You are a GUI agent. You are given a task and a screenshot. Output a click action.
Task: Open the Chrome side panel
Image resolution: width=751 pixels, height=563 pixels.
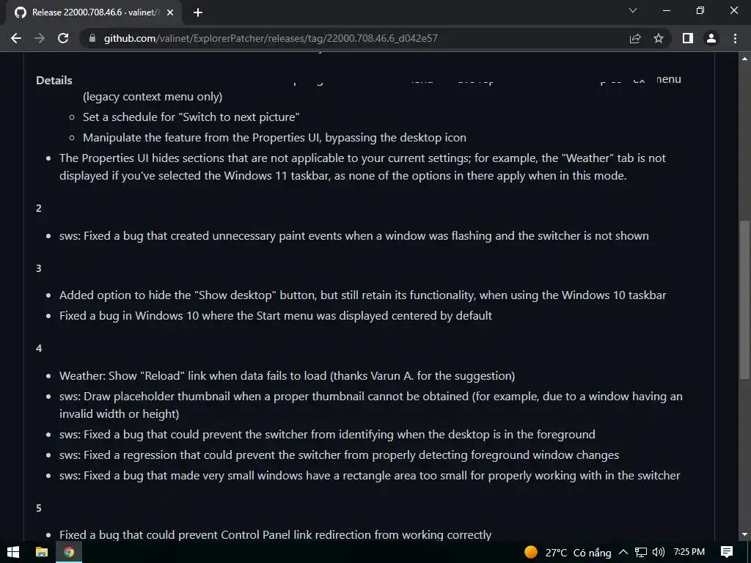687,38
